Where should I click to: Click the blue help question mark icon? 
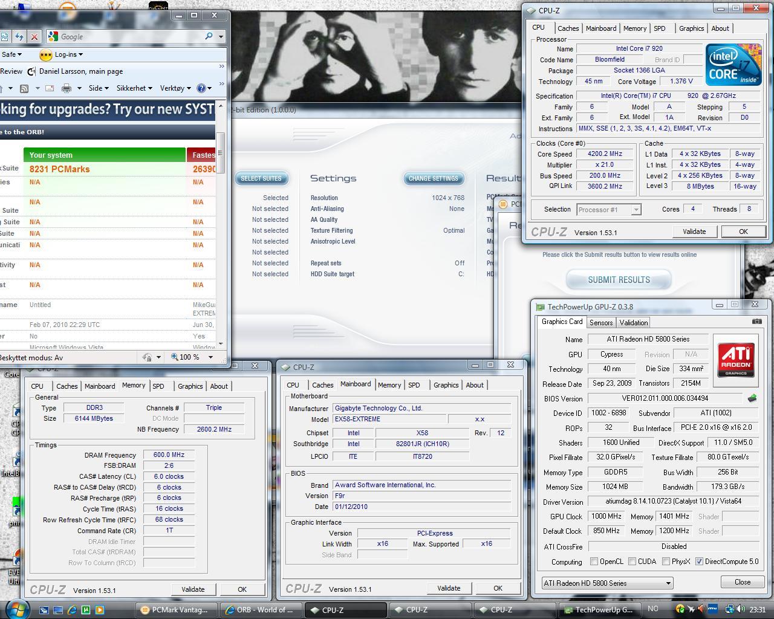click(x=201, y=88)
